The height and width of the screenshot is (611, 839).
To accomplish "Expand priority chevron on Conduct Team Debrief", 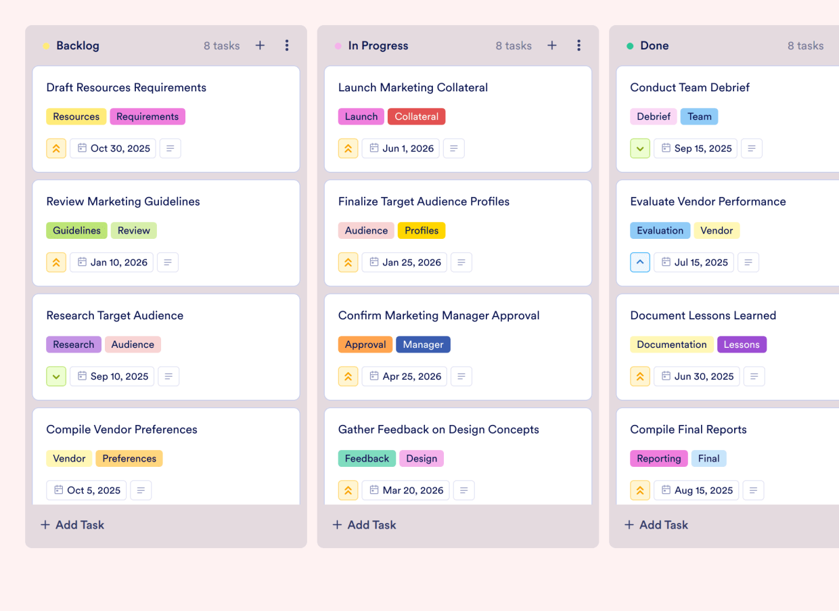I will click(x=640, y=148).
